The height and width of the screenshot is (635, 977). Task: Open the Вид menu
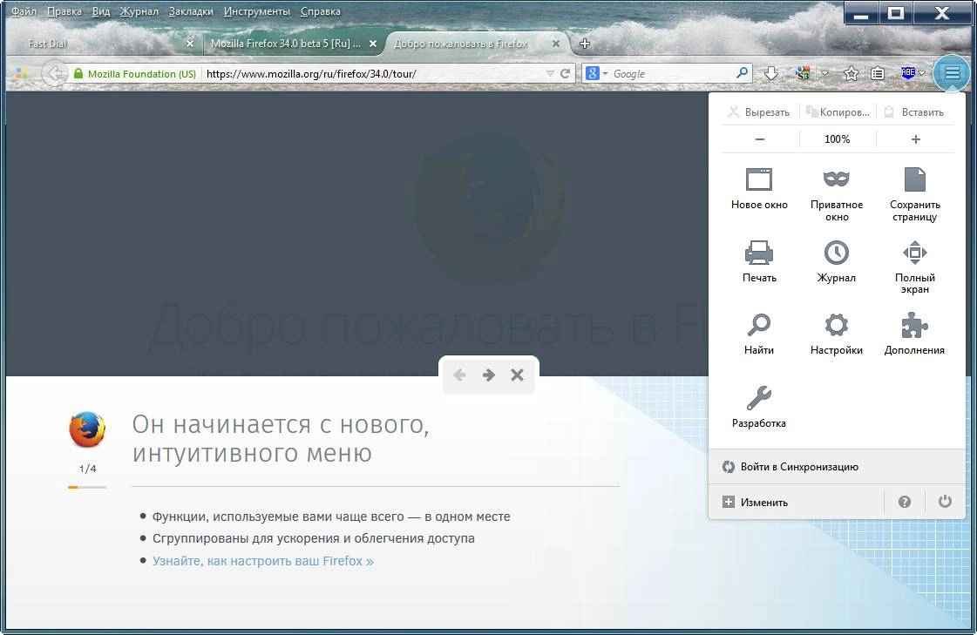pos(101,11)
